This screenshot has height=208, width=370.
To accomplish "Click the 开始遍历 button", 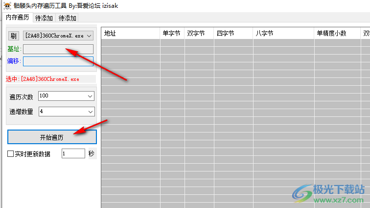I will click(x=52, y=137).
